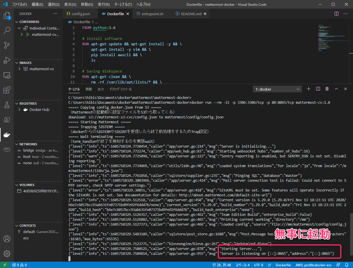Switch to the entrypoint.sh editor tab
353x268 pixels.
[152, 14]
